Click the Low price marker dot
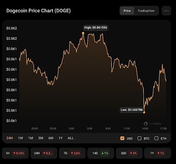Screen dimensions: 176x164 144,112
